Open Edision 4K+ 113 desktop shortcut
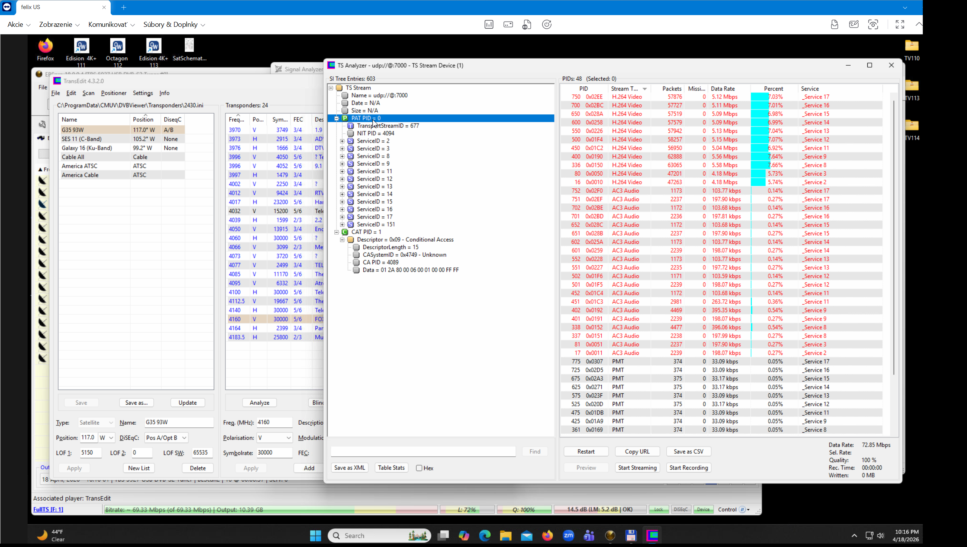This screenshot has height=547, width=967. point(153,52)
